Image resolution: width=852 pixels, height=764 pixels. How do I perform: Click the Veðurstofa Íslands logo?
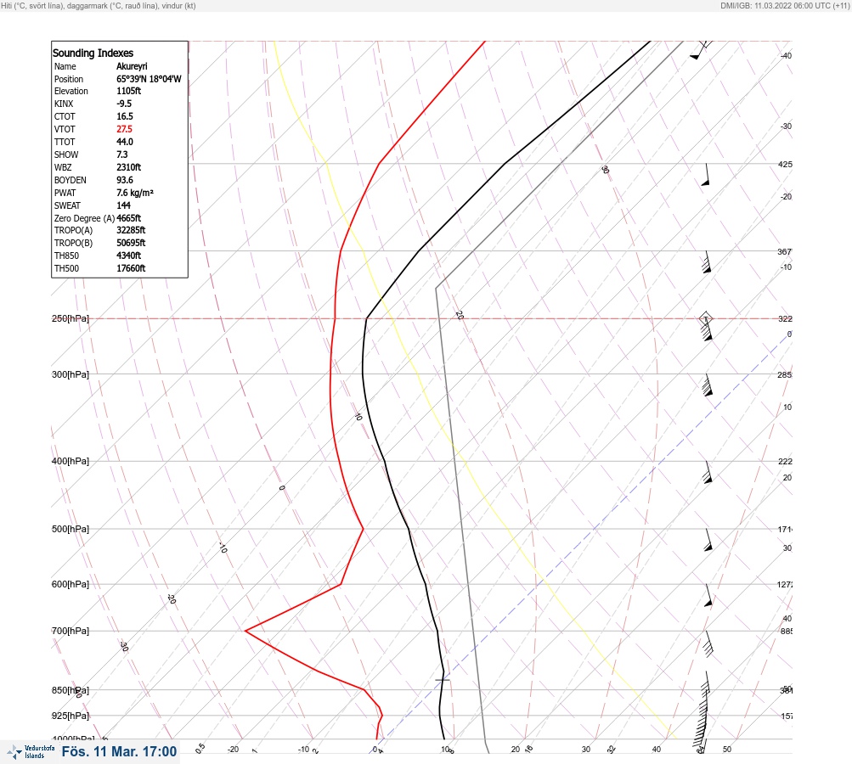click(31, 752)
